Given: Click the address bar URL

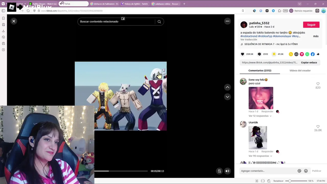Looking at the screenshot, I should (x=72, y=11).
